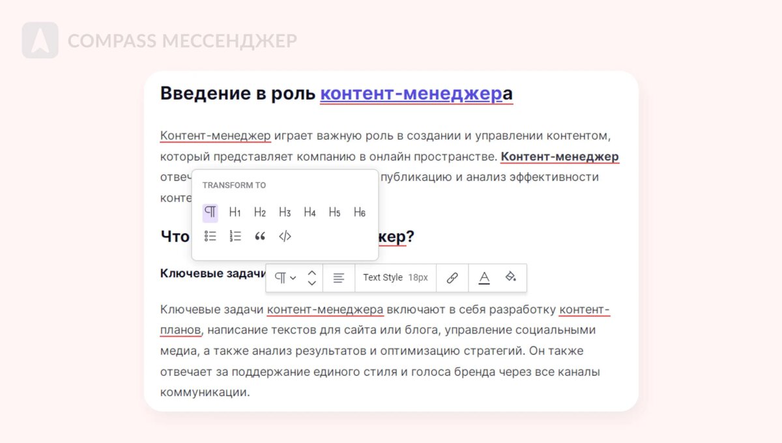Convert block to numbered list

click(235, 236)
